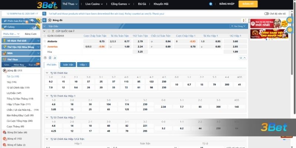Click the Vô Địch Thế Giới trophy icon
The image size is (296, 148).
tap(4, 41)
